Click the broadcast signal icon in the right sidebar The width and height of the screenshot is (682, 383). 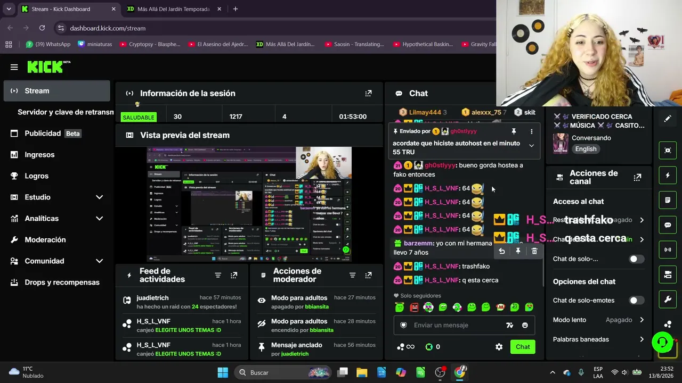pyautogui.click(x=668, y=249)
